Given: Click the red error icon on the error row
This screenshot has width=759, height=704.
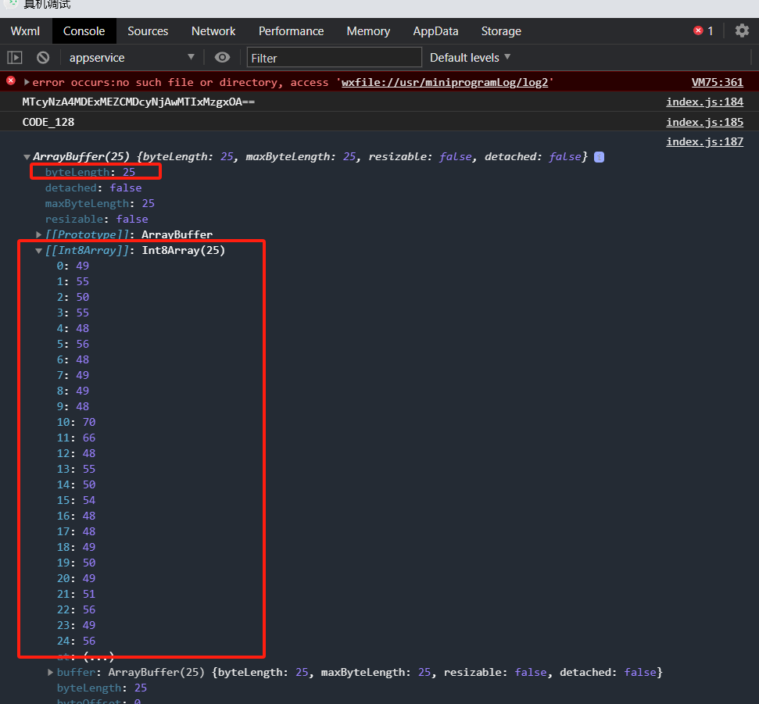Looking at the screenshot, I should [11, 80].
